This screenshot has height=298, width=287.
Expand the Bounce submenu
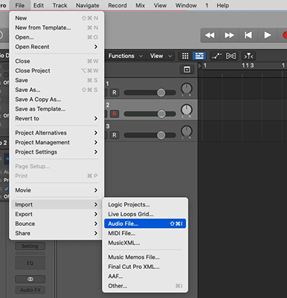tap(57, 224)
